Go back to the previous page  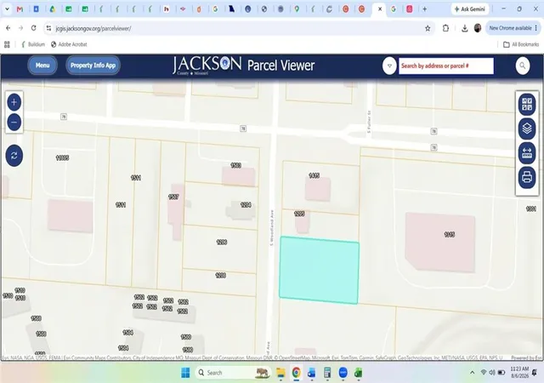click(x=8, y=28)
